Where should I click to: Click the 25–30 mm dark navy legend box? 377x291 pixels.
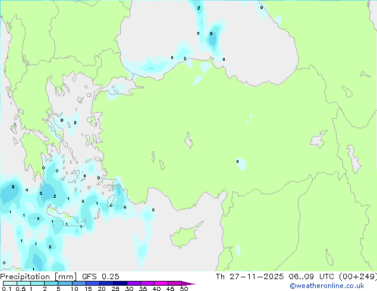coord(120,283)
